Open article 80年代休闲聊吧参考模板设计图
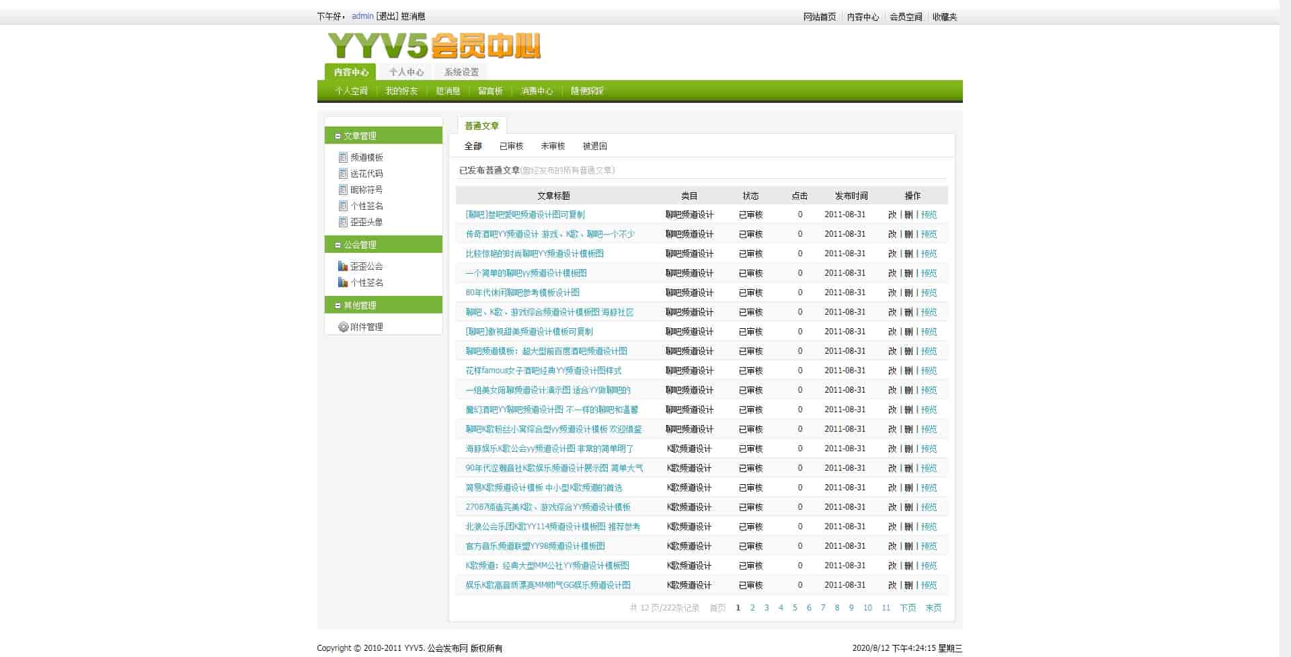The width and height of the screenshot is (1291, 657). coord(522,293)
